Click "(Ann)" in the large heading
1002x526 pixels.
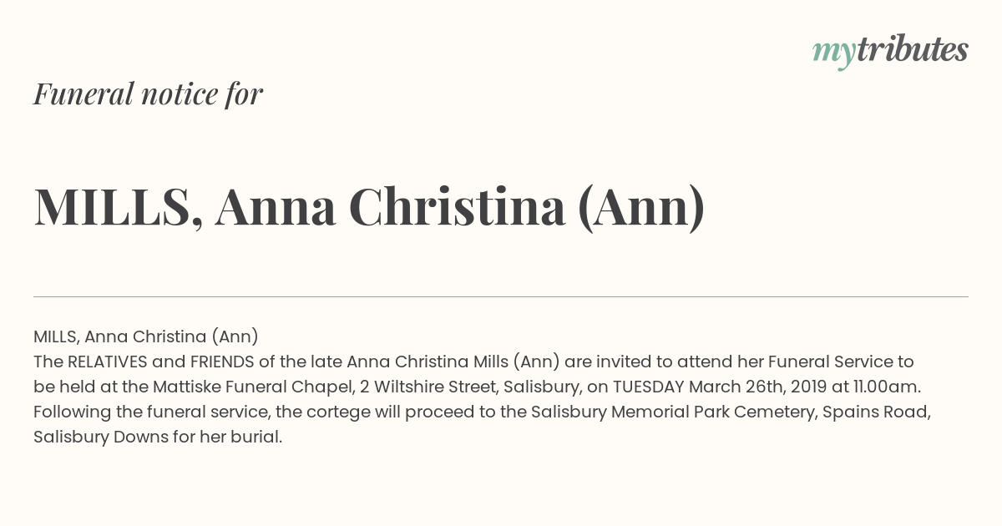(641, 207)
